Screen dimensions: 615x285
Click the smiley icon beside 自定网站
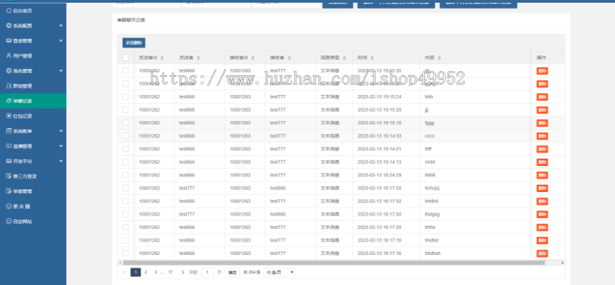pos(9,221)
